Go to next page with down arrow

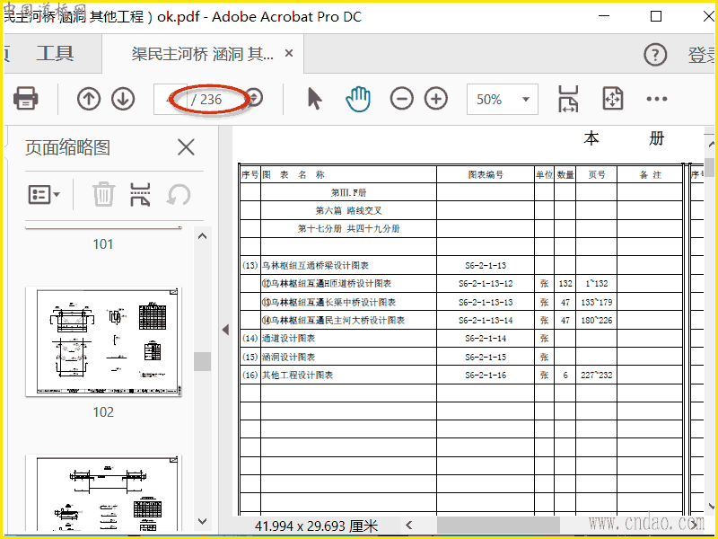point(123,99)
